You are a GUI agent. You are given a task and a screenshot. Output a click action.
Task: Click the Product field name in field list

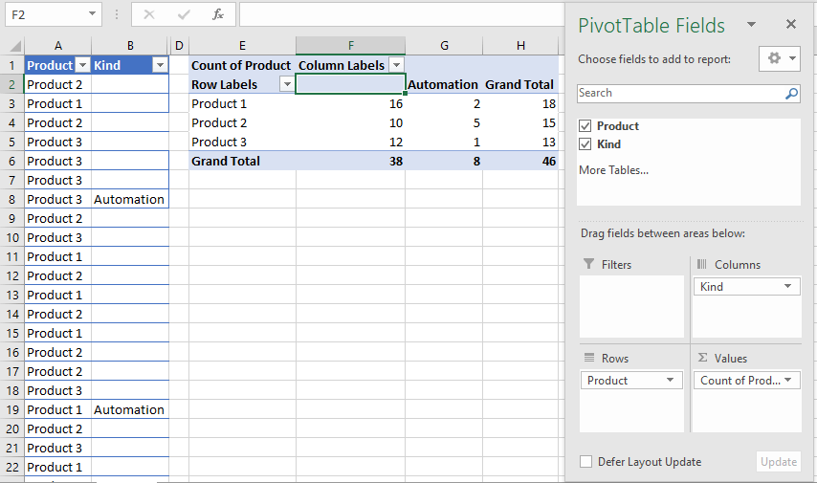(x=617, y=126)
